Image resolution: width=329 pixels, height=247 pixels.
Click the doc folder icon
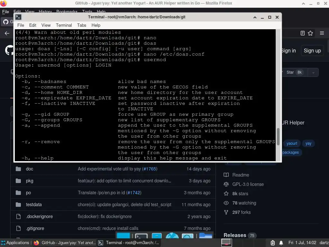18,169
